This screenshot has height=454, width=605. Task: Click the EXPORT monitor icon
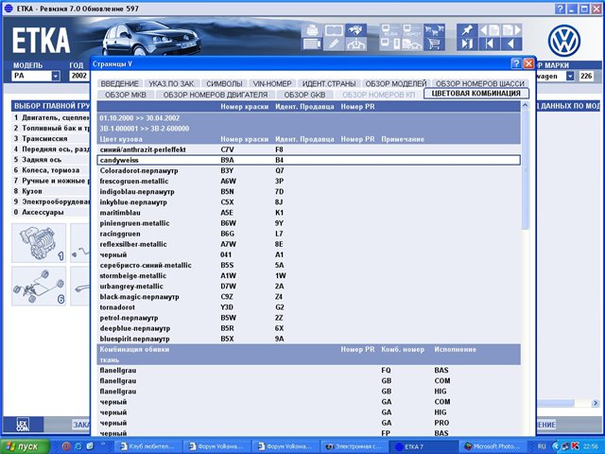click(412, 30)
